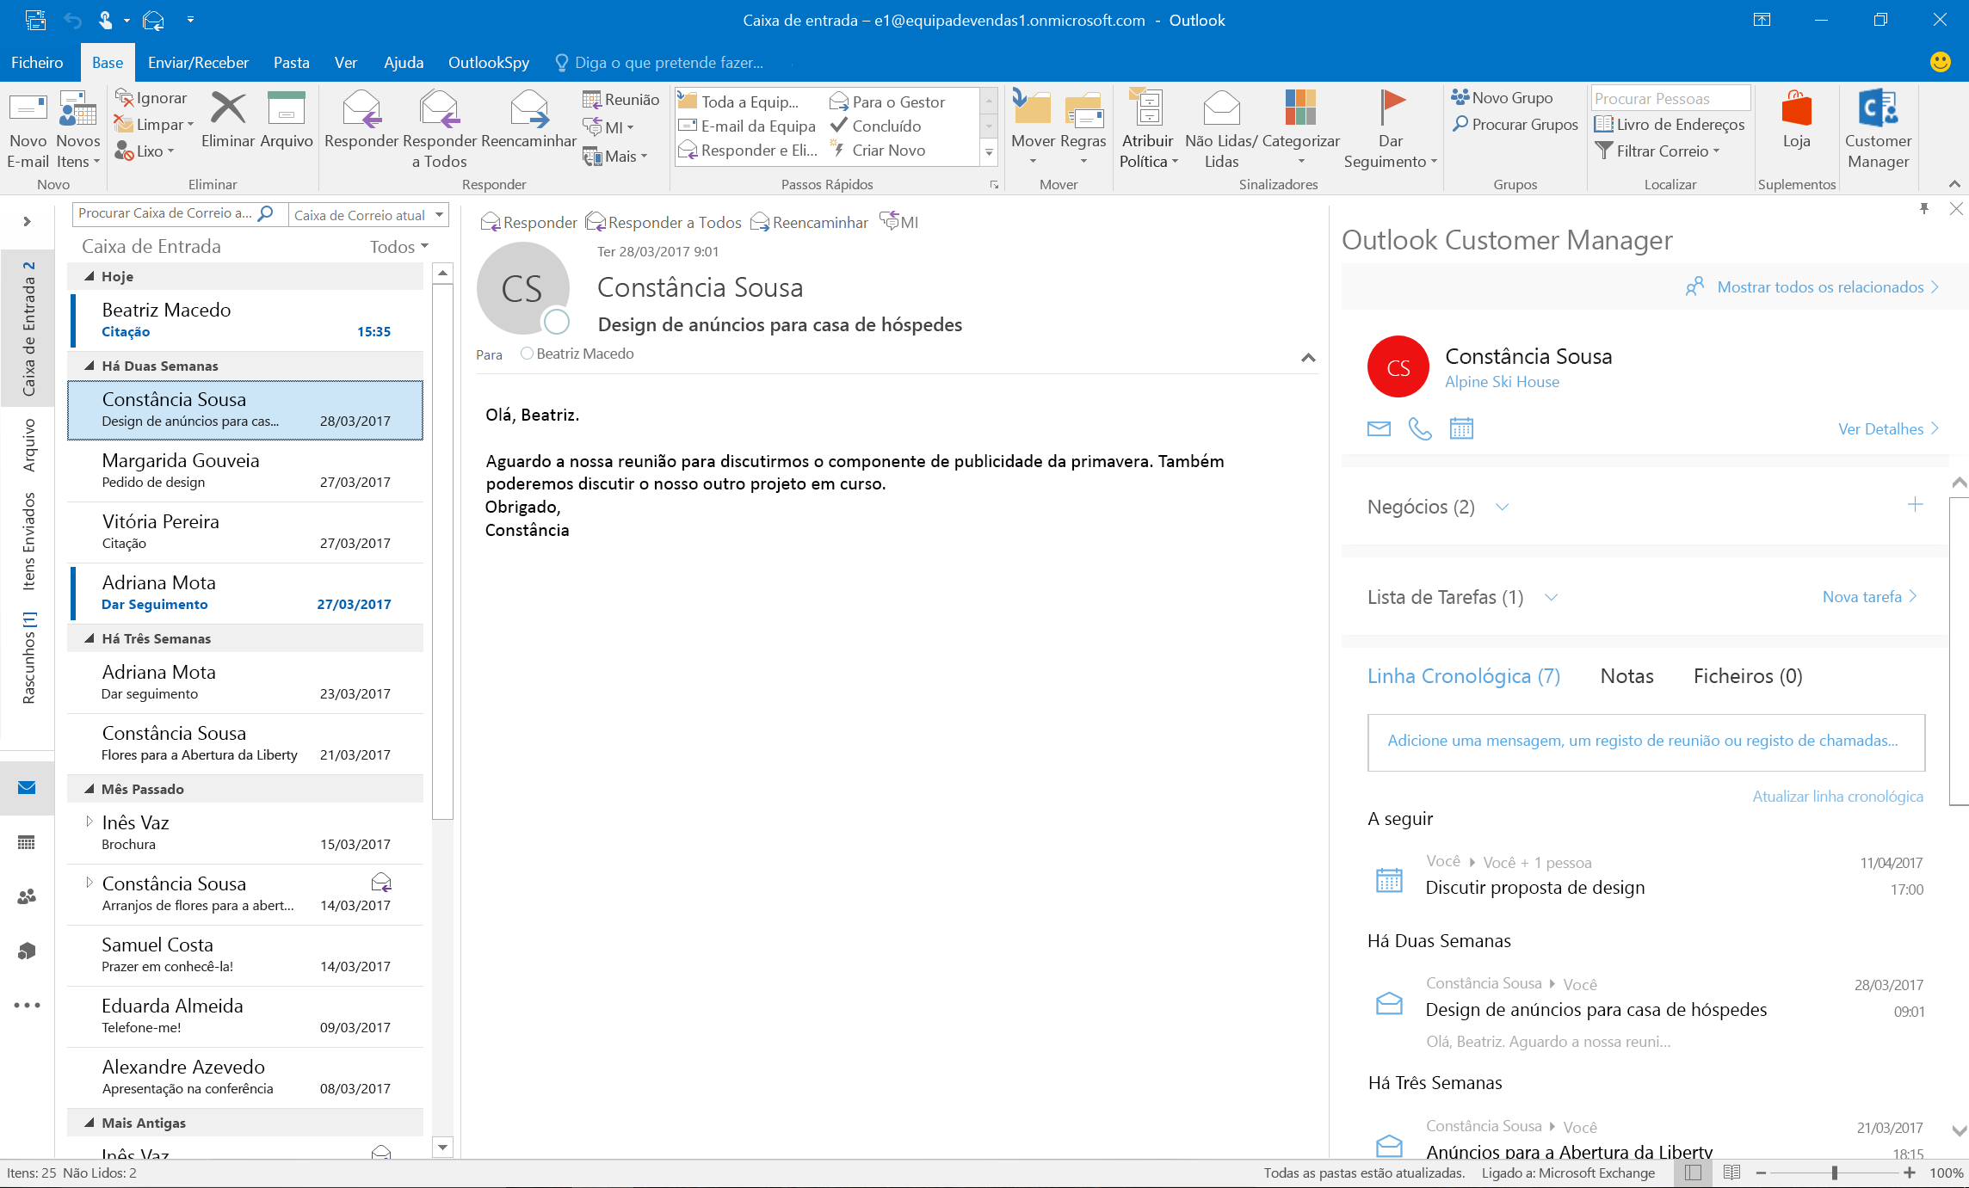Click the Livro de Endereços icon

coord(1603,124)
